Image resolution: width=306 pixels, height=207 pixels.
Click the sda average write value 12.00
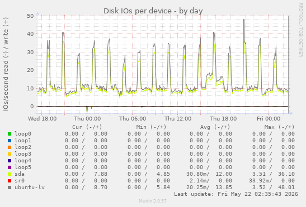(x=224, y=174)
